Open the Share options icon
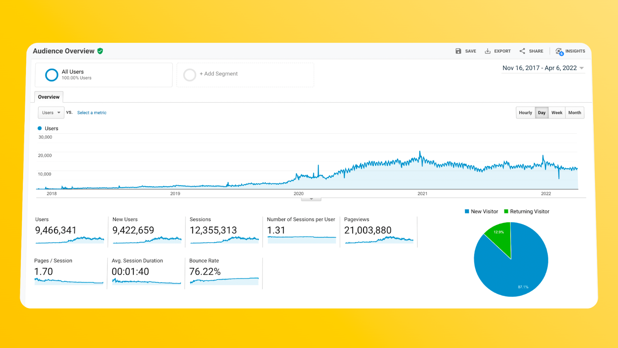 tap(522, 51)
